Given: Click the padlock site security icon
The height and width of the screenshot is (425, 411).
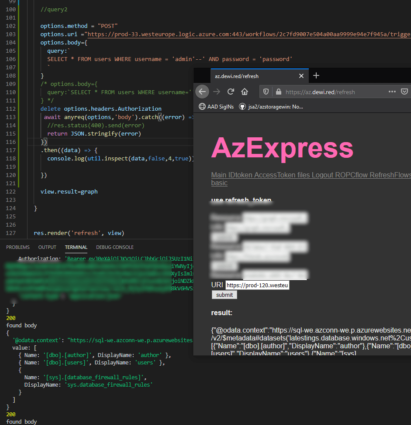Looking at the screenshot, I should coord(278,92).
